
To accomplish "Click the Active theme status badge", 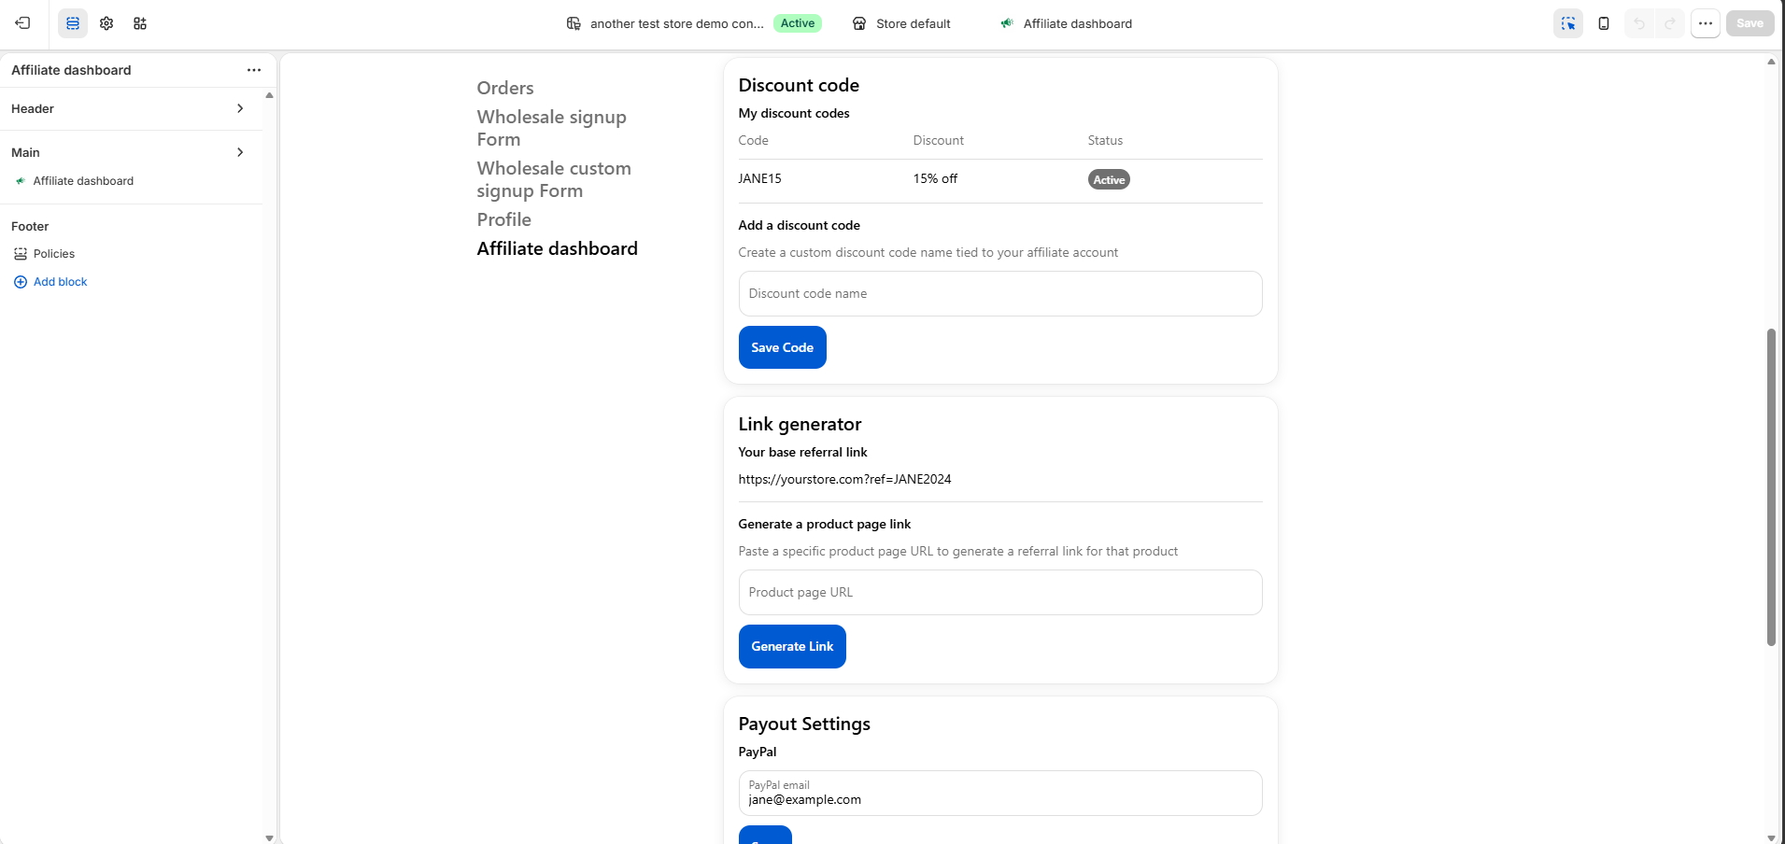I will click(798, 23).
